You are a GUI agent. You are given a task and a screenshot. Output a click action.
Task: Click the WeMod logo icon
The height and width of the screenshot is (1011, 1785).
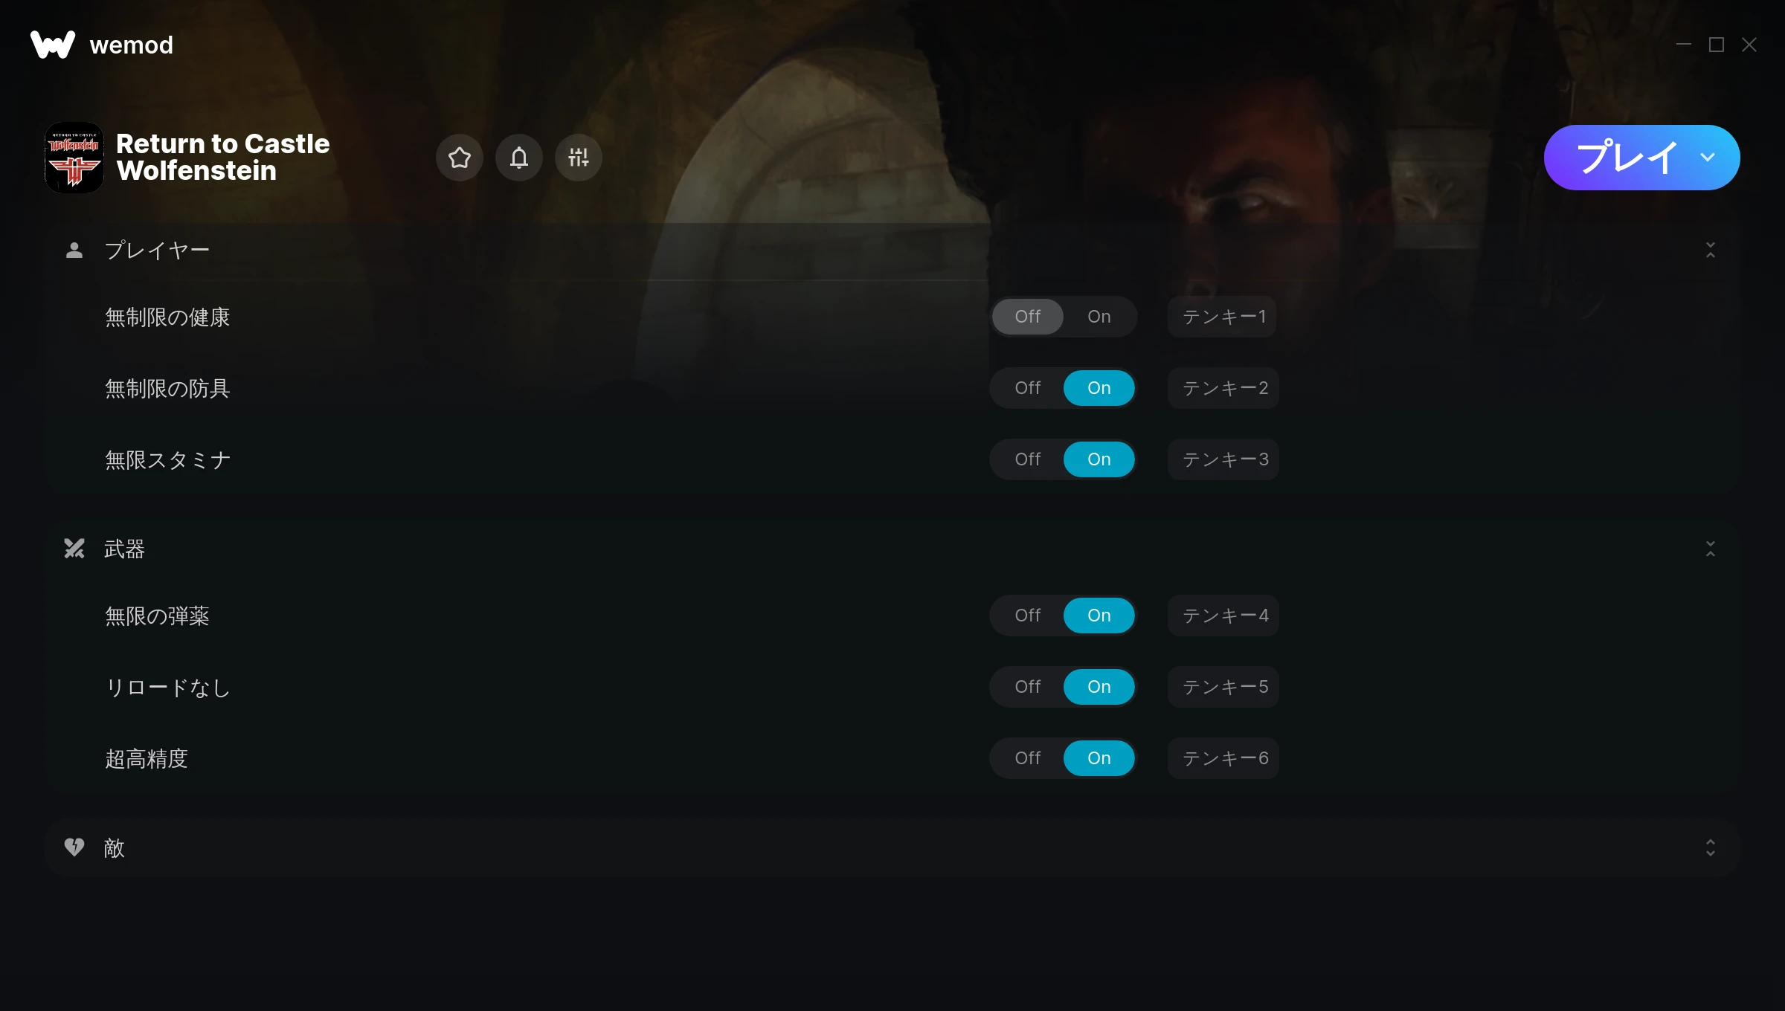53,45
